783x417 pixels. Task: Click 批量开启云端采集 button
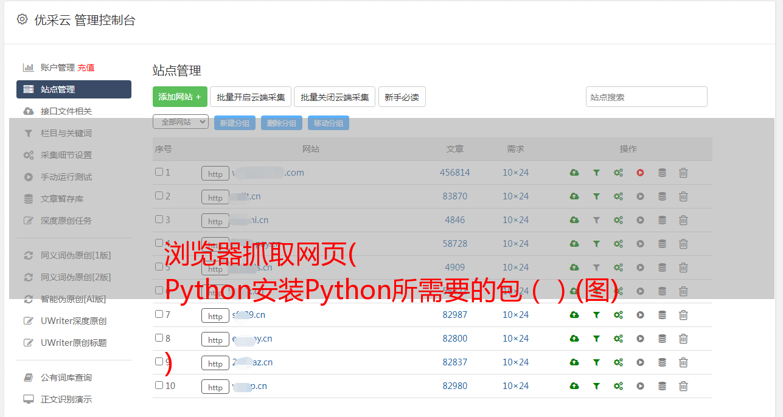(x=251, y=97)
